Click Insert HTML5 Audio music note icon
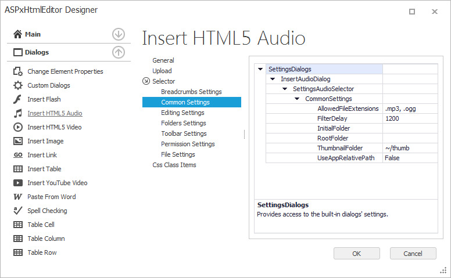The height and width of the screenshot is (278, 451). click(18, 113)
